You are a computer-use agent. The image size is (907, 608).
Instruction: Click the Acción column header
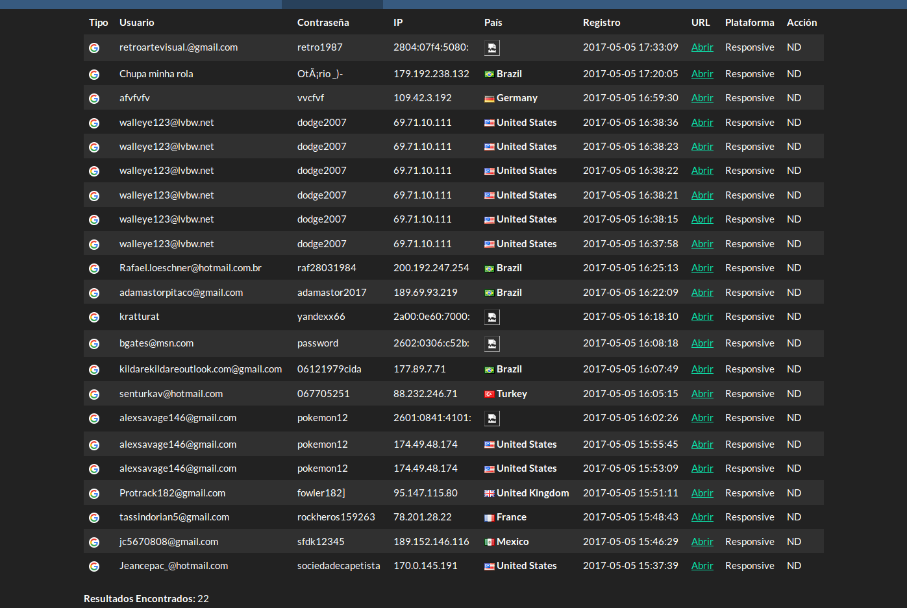click(x=802, y=23)
